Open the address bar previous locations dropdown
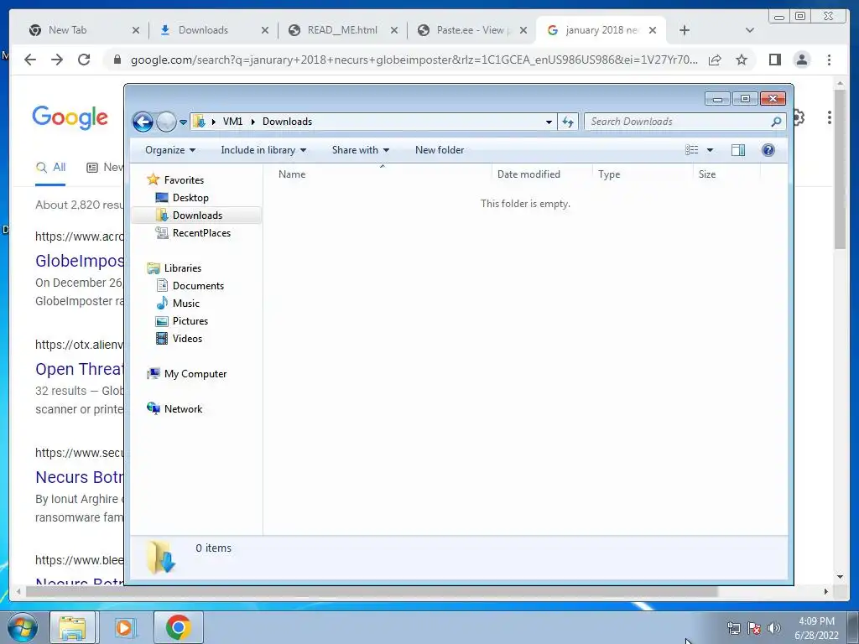The image size is (859, 644). [549, 122]
